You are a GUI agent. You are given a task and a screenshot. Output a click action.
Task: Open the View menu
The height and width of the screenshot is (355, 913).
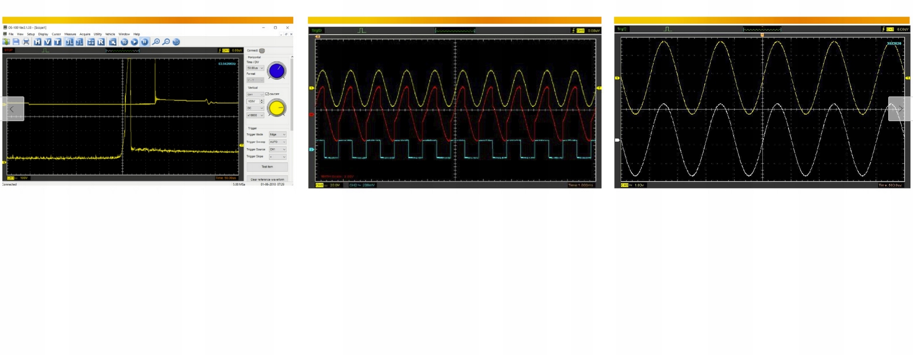[20, 34]
